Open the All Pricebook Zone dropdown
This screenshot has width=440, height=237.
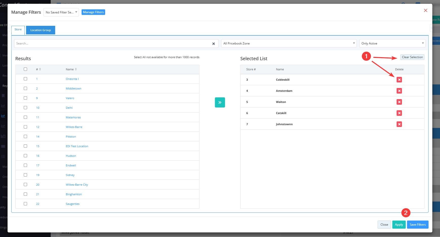pos(288,44)
